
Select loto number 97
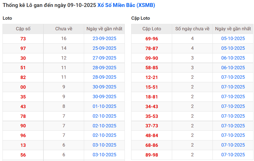23,48
